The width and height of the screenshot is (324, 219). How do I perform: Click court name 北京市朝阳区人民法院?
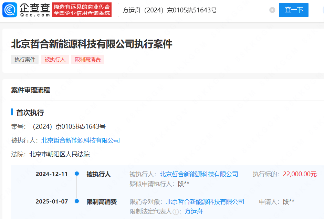click(60, 154)
